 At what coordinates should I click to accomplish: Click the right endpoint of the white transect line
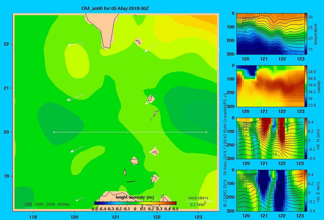click(x=207, y=132)
